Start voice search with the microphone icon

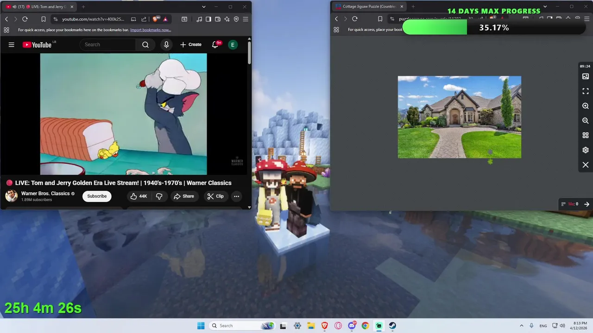pos(166,44)
